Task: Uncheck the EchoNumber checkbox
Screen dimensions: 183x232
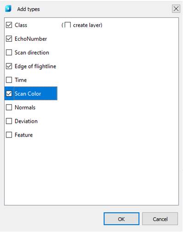Action: pyautogui.click(x=9, y=39)
